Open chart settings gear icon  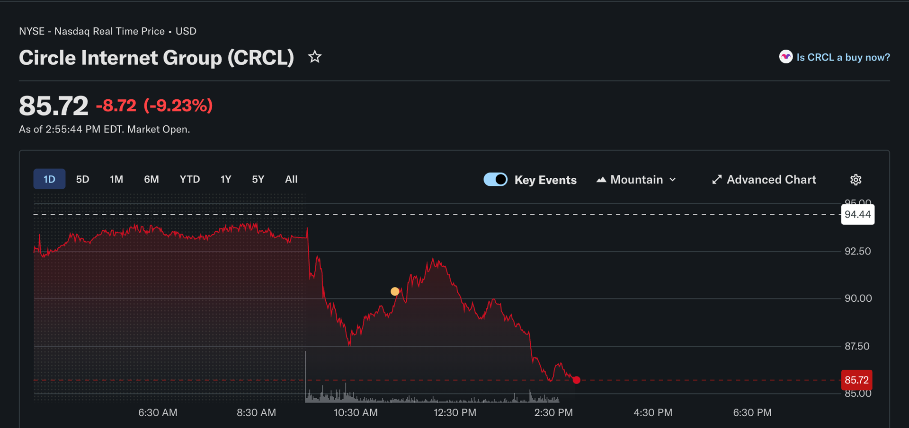pyautogui.click(x=856, y=180)
